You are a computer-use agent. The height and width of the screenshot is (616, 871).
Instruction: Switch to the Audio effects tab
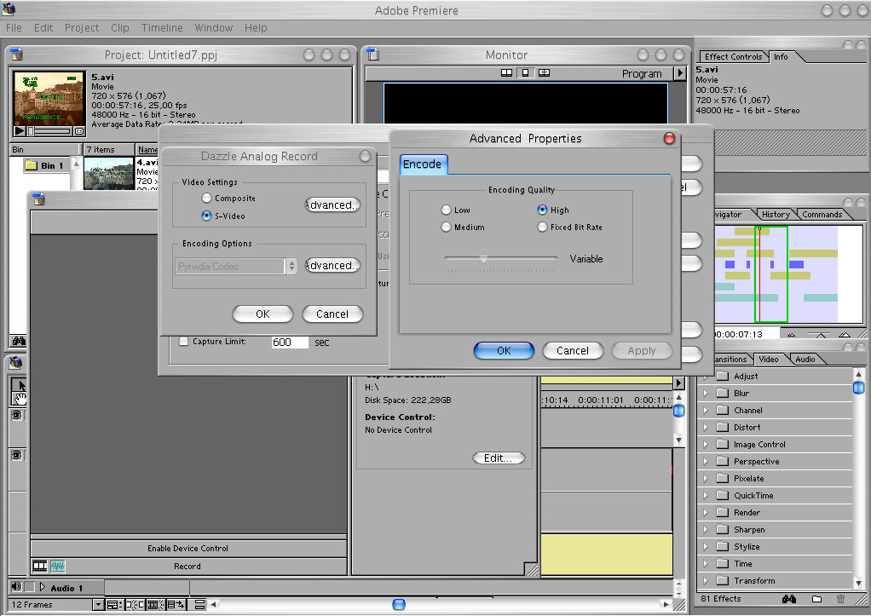805,360
